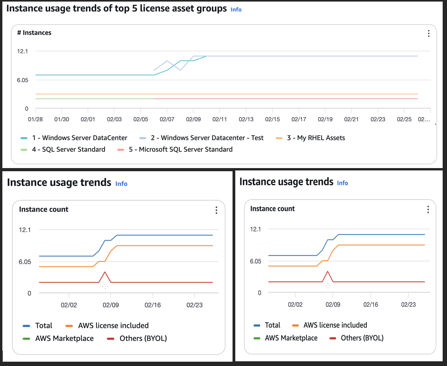Toggle Total series in left chart legend

pos(44,326)
